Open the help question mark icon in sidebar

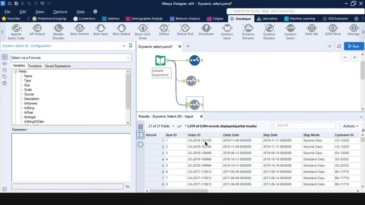(5, 83)
